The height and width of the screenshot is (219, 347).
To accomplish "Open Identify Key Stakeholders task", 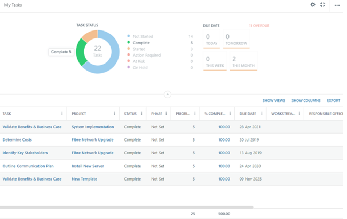I will click(x=25, y=153).
